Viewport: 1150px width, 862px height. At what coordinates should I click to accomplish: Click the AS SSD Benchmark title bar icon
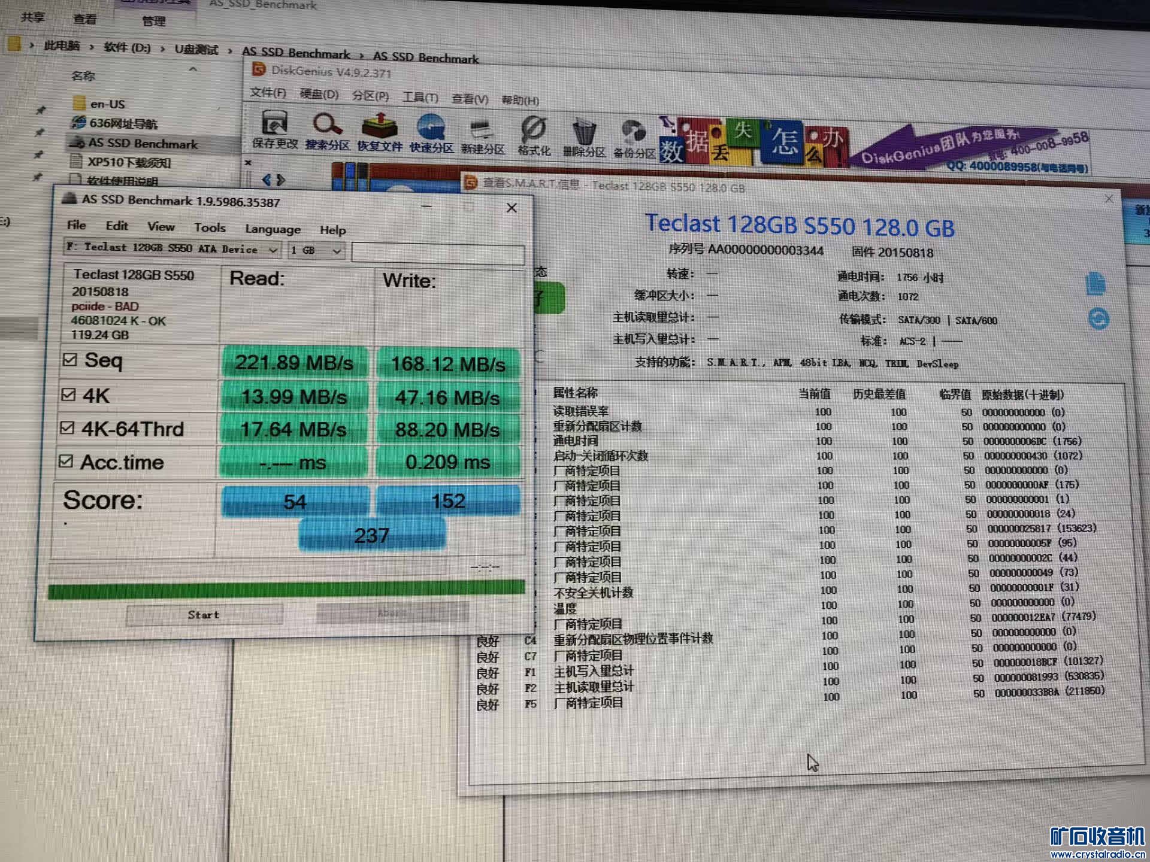click(x=70, y=198)
